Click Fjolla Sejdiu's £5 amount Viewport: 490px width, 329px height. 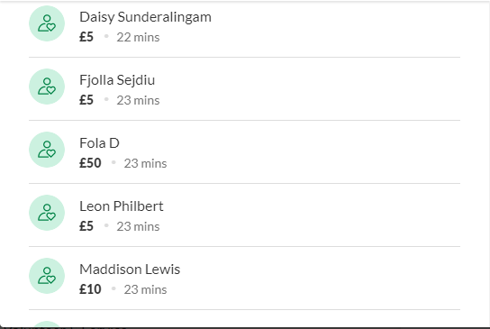click(86, 100)
